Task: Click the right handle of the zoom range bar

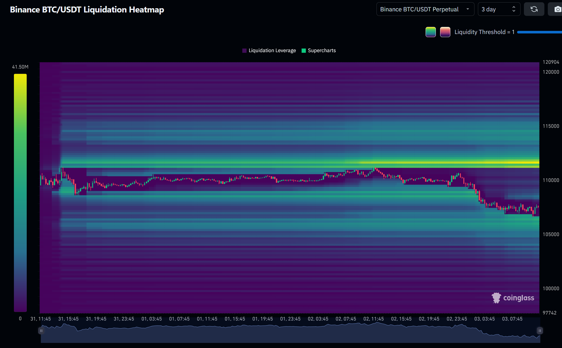Action: coord(540,330)
